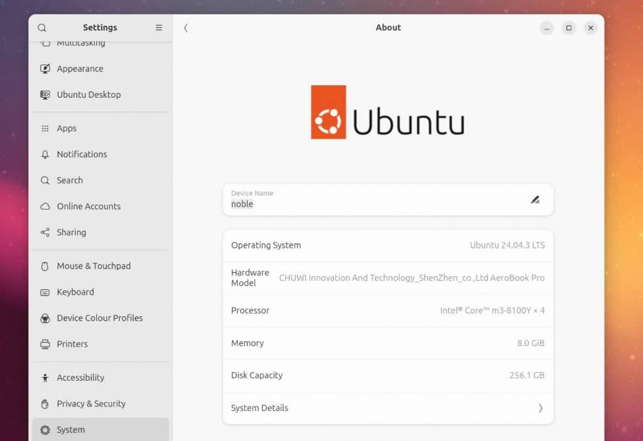643x441 pixels.
Task: Click the Appearance monitor icon
Action: (45, 68)
